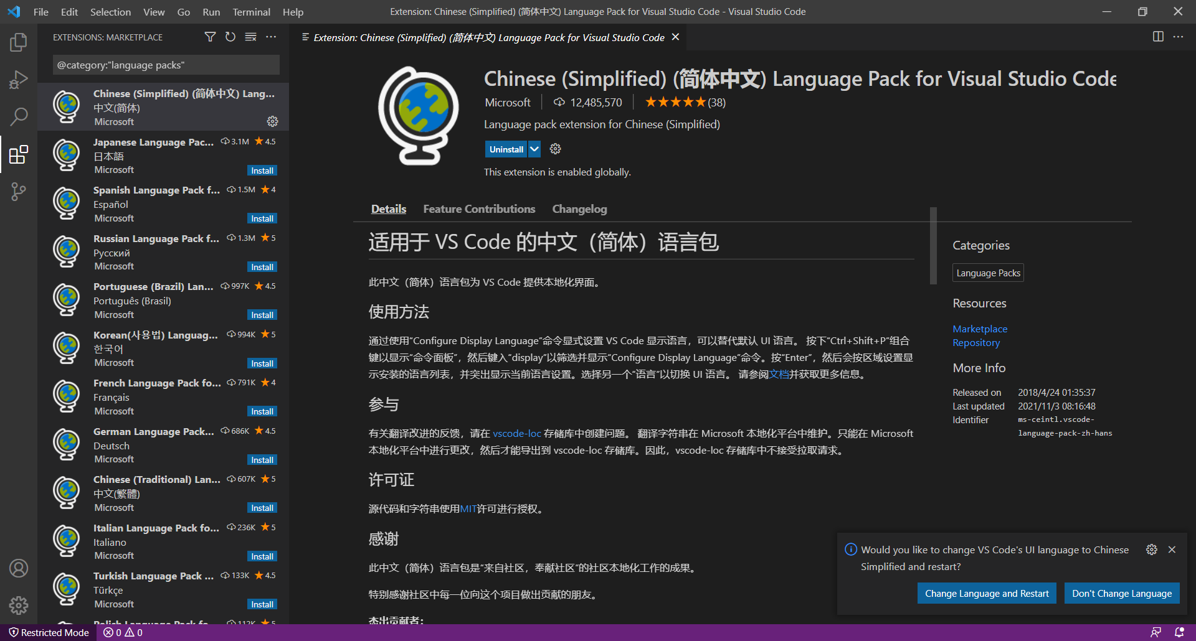Open the Repository resource link
Viewport: 1196px width, 641px height.
coord(976,342)
